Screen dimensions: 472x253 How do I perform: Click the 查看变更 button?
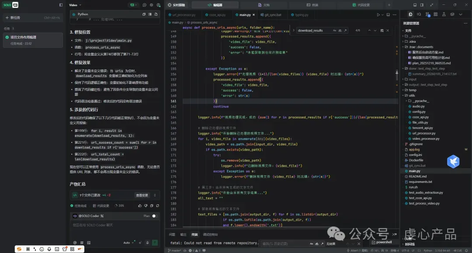[x=142, y=195]
